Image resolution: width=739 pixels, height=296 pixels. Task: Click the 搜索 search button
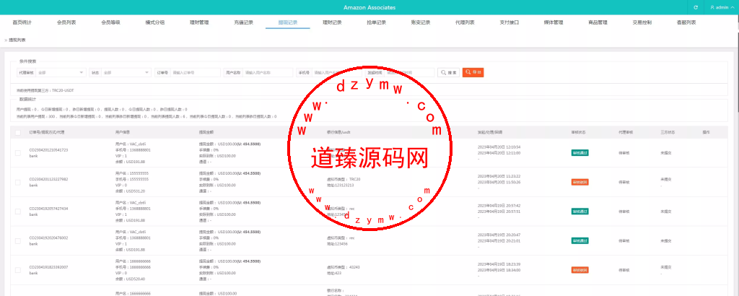click(449, 73)
